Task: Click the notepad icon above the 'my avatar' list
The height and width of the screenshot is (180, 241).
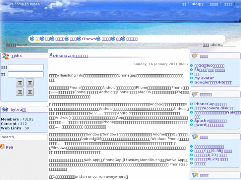Action: click(195, 55)
